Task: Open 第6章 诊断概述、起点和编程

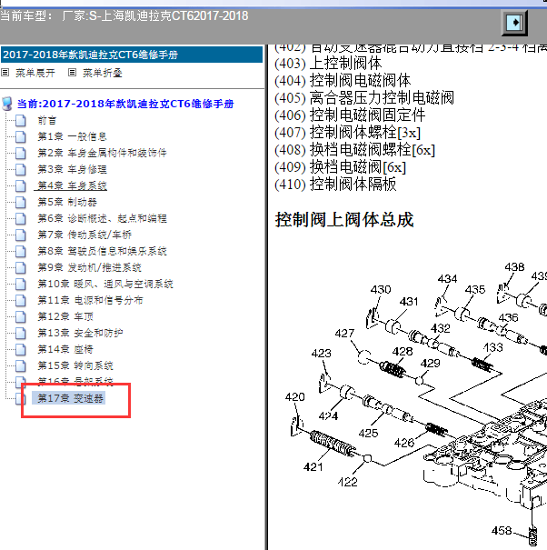Action: [102, 218]
